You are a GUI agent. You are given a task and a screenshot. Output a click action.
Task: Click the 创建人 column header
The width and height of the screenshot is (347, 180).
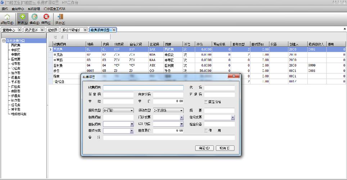[298, 44]
